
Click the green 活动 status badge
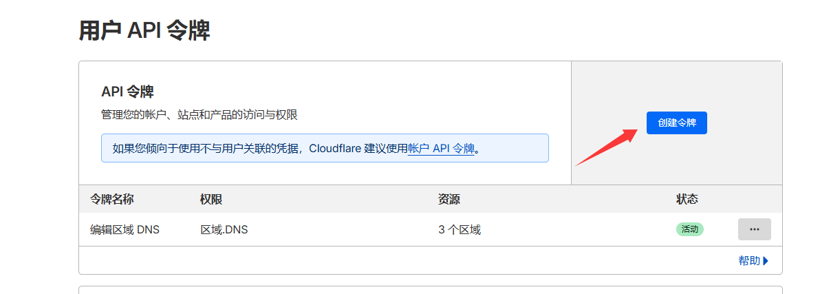pos(689,229)
